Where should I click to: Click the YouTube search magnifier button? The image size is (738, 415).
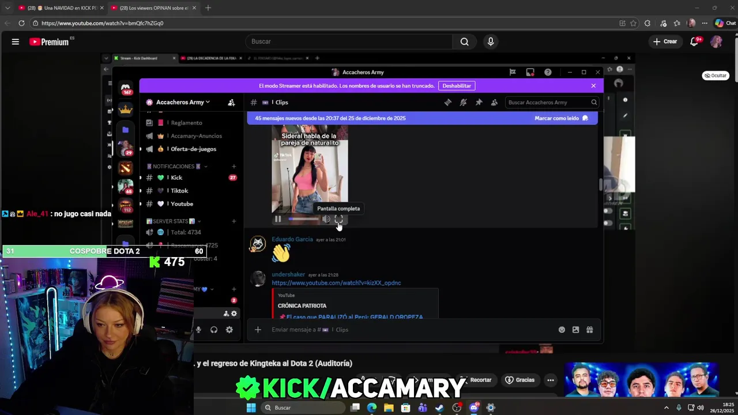tap(464, 41)
